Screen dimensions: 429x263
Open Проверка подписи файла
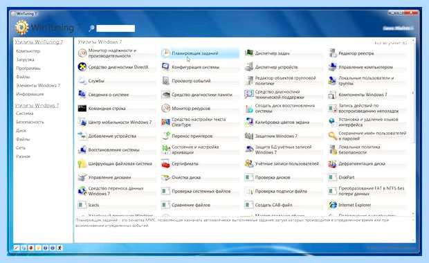[x=283, y=191]
